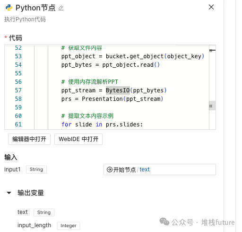Open code in WebIDE 中打开
The height and width of the screenshot is (232, 242).
78,139
